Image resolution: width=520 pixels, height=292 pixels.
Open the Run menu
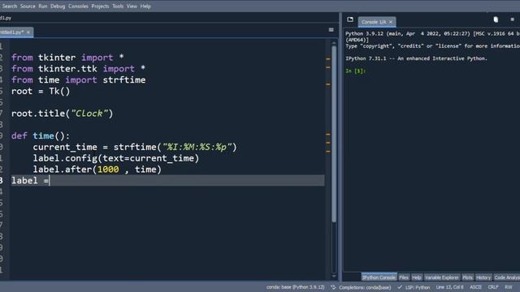tap(43, 6)
